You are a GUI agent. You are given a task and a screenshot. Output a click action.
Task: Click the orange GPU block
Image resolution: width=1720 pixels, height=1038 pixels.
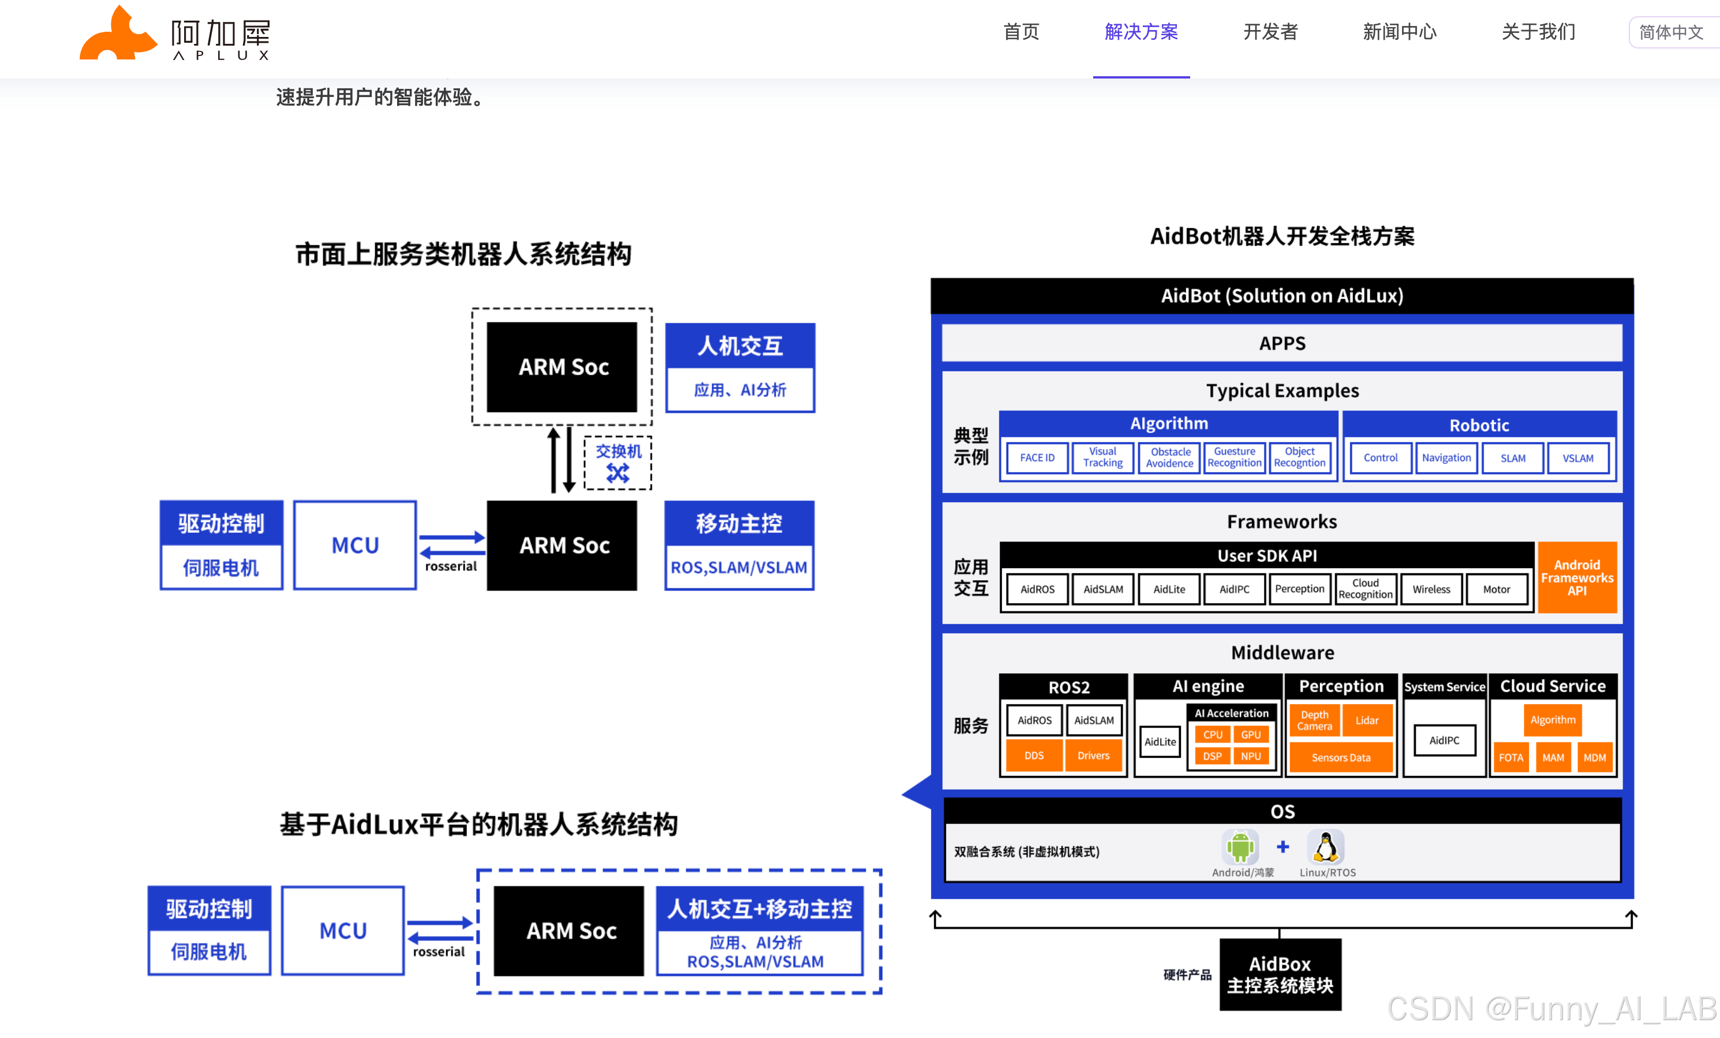[1251, 735]
